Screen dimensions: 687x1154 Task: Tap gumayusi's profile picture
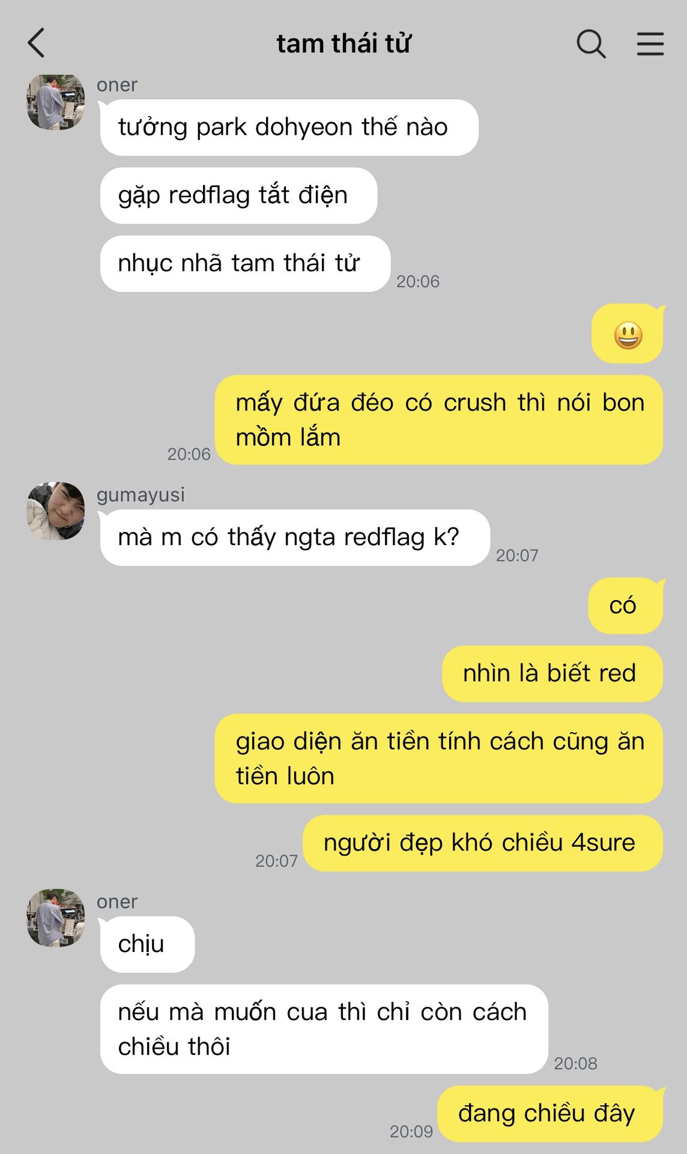point(55,510)
